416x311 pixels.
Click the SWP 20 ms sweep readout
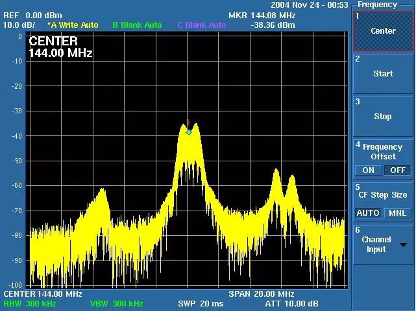pyautogui.click(x=201, y=304)
